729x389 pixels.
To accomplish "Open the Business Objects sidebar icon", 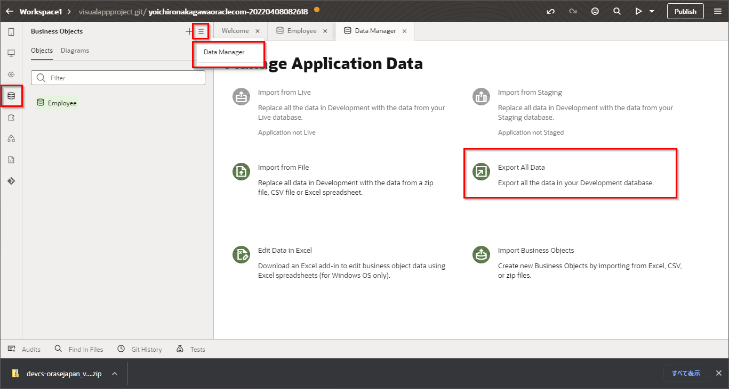I will (x=11, y=96).
